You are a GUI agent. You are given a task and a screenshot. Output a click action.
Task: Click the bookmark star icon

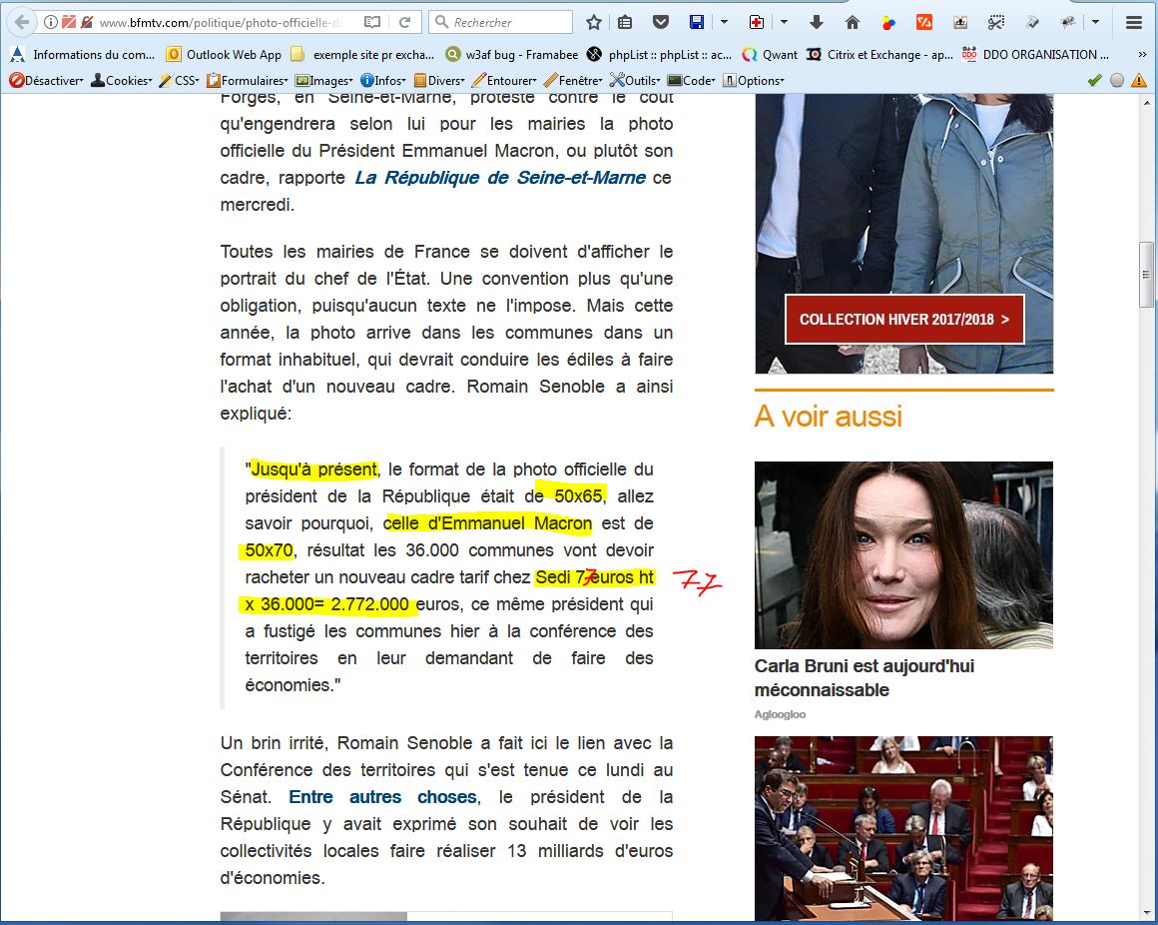coord(594,22)
